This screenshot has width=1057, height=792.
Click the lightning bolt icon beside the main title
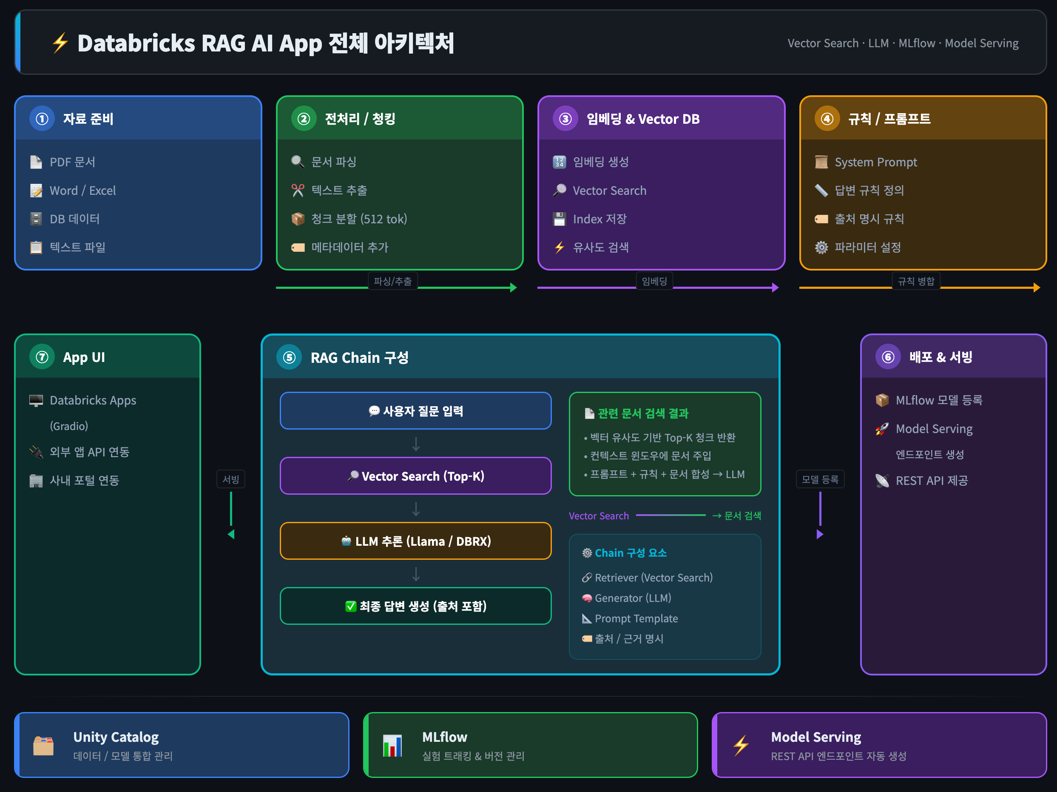tap(60, 43)
